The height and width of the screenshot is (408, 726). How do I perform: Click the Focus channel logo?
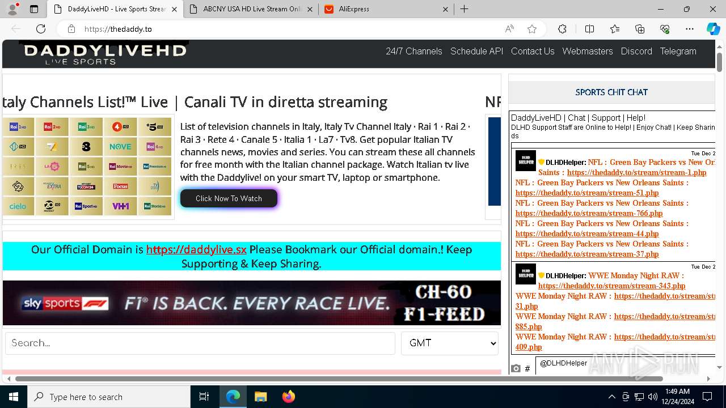point(120,186)
